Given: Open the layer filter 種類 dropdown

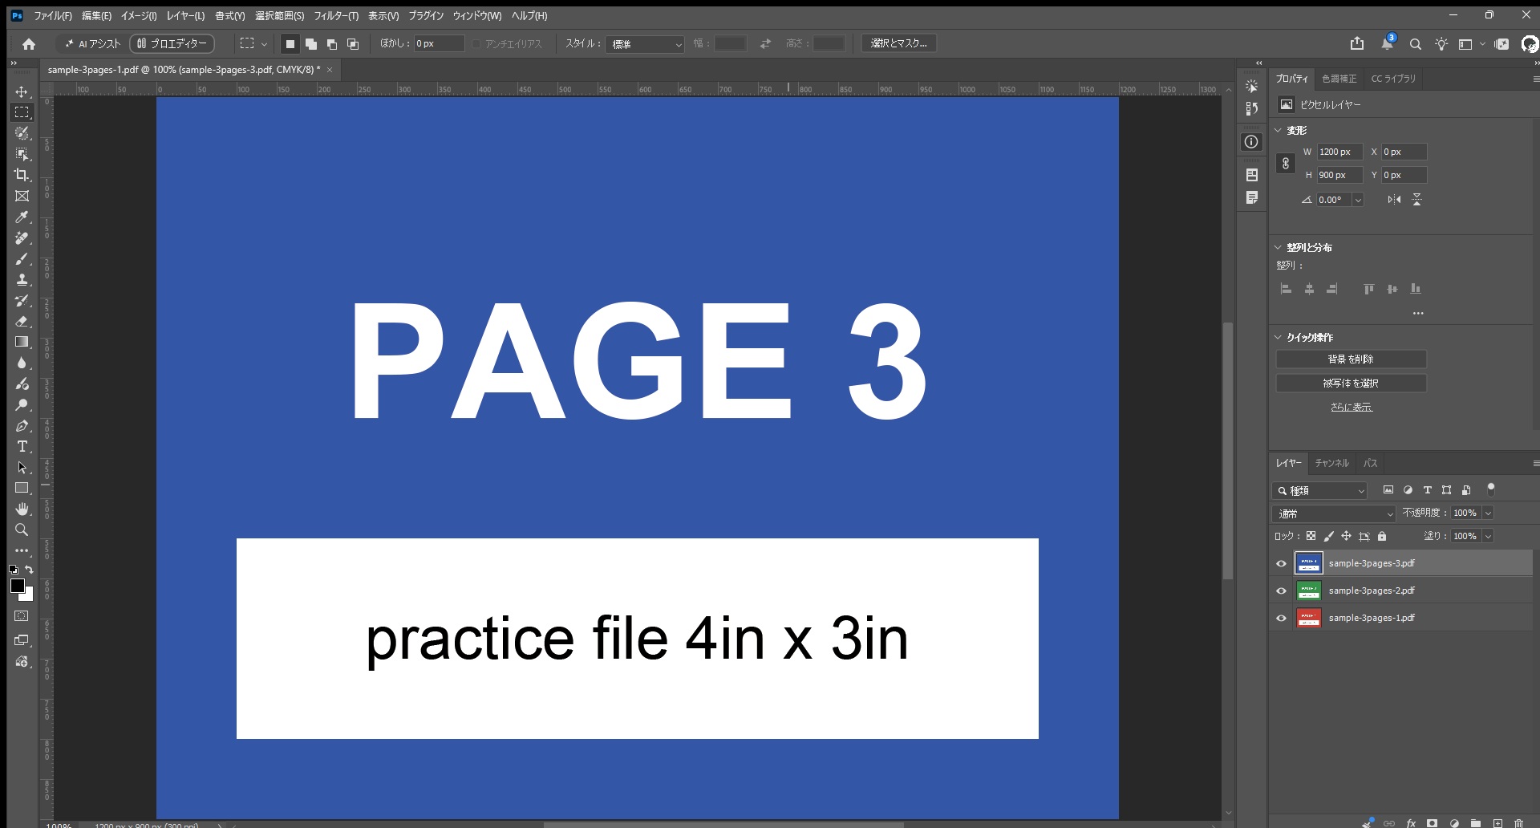Looking at the screenshot, I should click(1320, 490).
